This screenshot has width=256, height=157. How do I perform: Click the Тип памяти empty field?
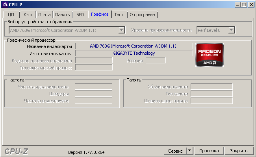click(211, 94)
